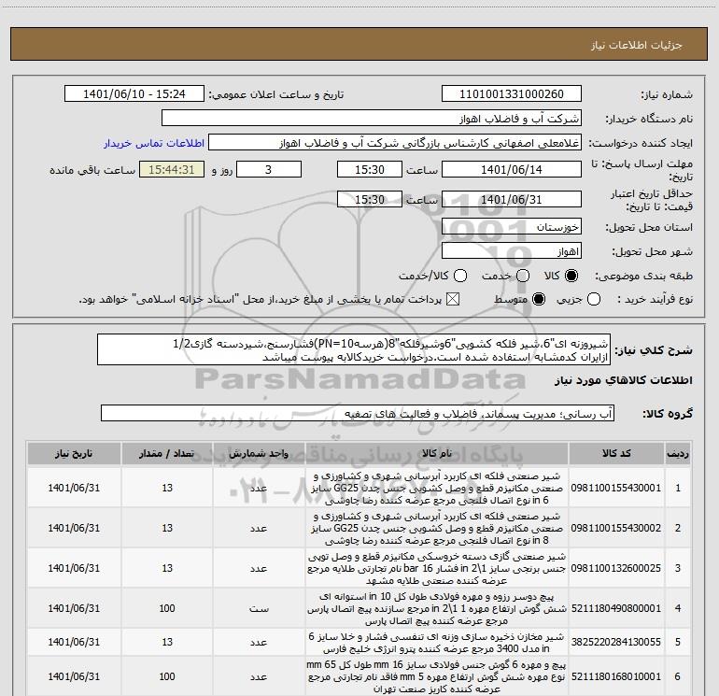The width and height of the screenshot is (719, 696).
Task: Select product code 5211180490800001
Action: [616, 608]
